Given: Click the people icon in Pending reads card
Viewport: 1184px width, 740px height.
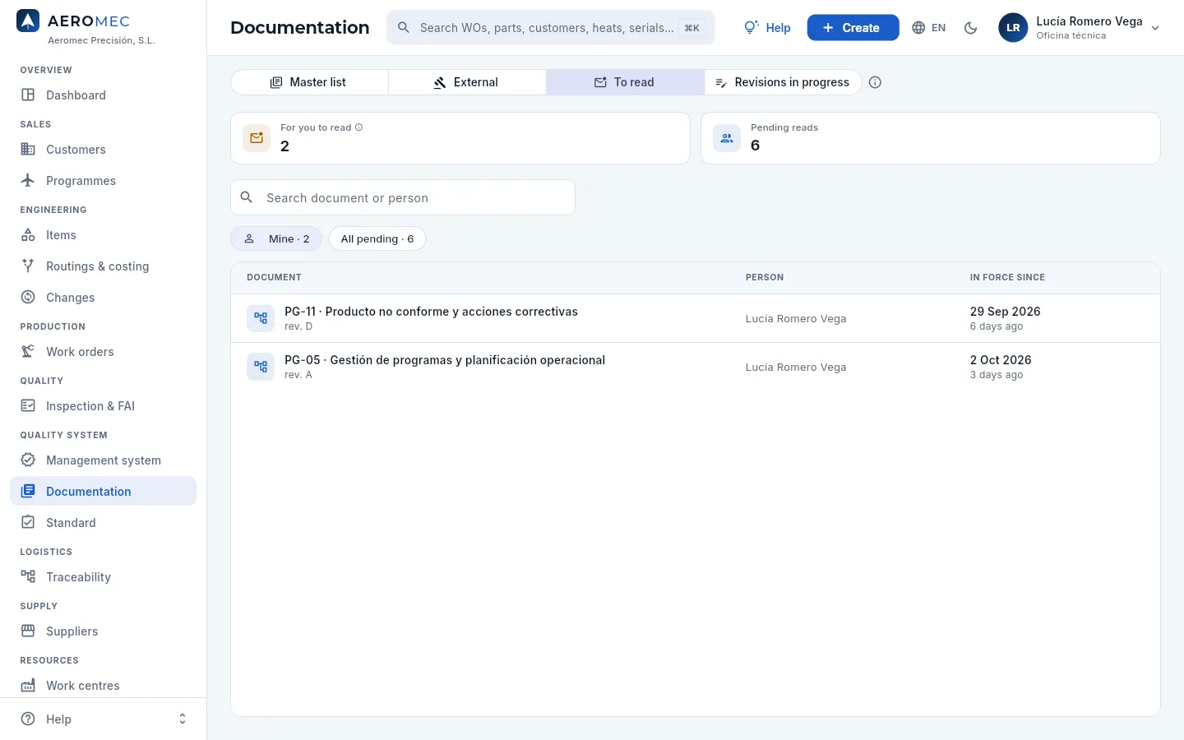Looking at the screenshot, I should tap(727, 138).
